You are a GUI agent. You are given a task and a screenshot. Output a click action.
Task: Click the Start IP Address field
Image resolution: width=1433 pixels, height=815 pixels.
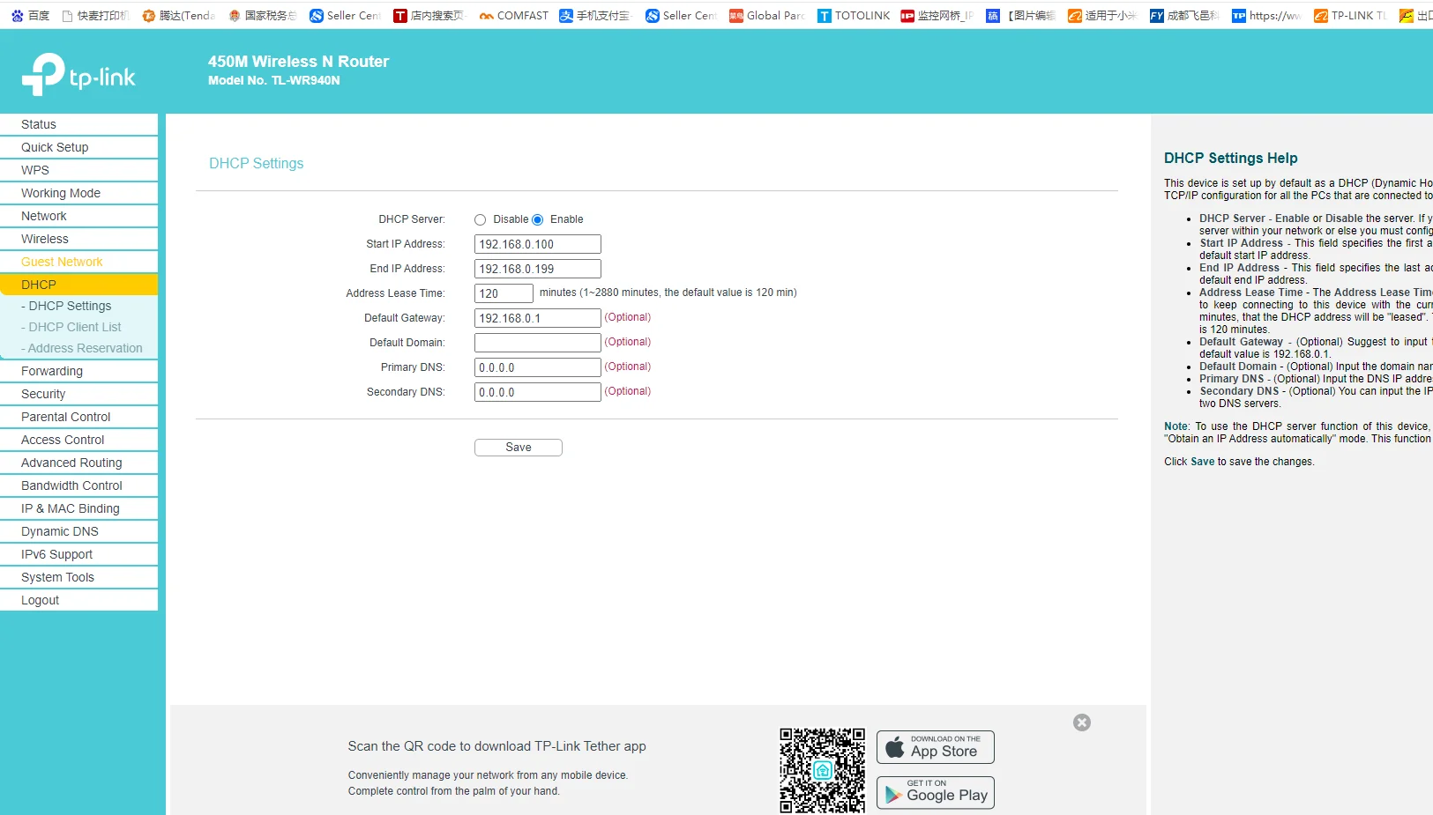pos(538,244)
